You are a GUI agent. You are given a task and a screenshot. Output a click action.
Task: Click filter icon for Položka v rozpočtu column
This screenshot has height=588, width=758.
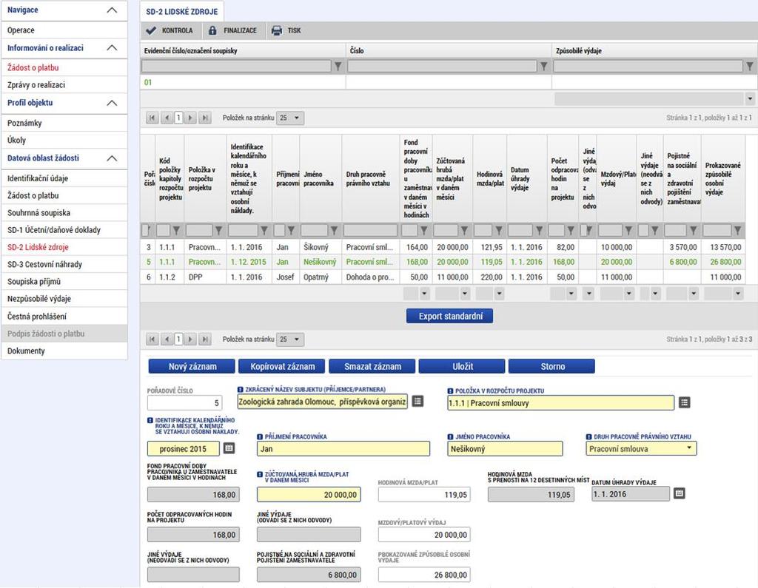coord(219,231)
